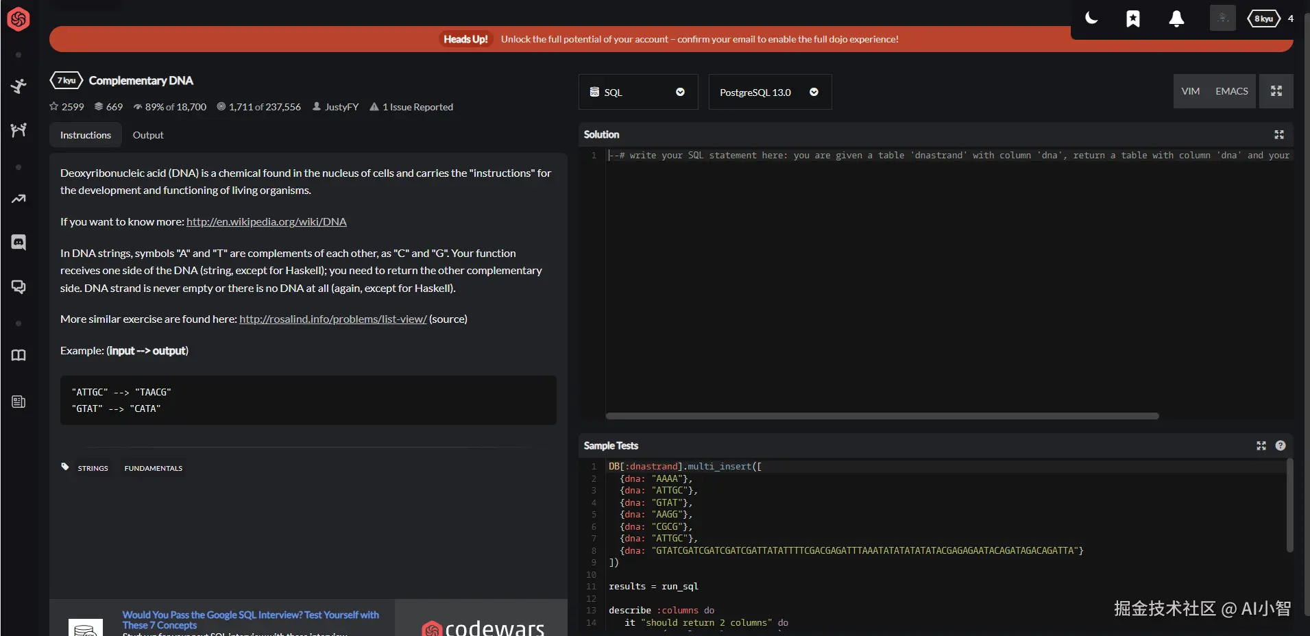Click the example text "ATTGC" --> "TAACG"
The width and height of the screenshot is (1310, 636).
(121, 392)
